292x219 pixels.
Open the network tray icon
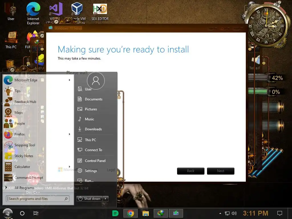[x=227, y=213]
